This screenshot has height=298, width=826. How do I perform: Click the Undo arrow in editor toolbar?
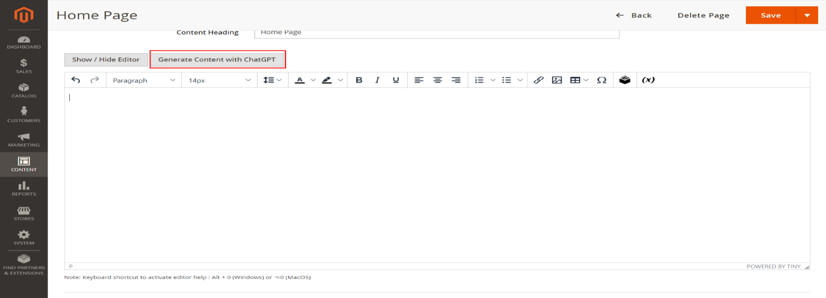[x=76, y=80]
